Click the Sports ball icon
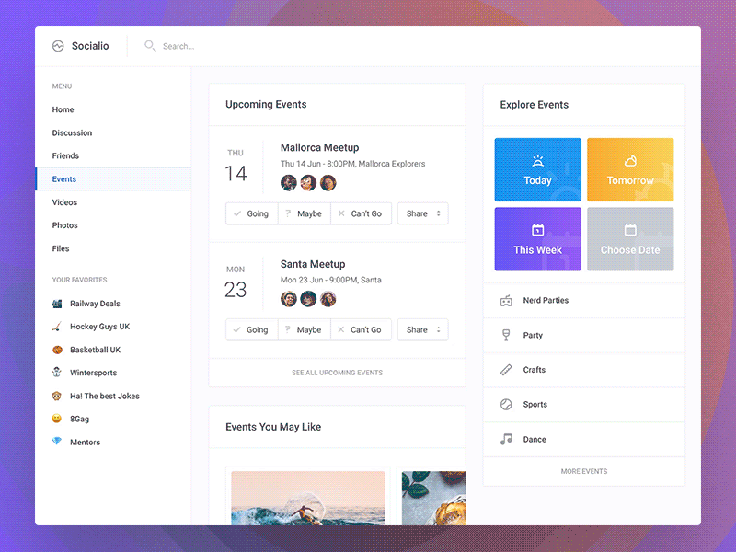 tap(506, 404)
